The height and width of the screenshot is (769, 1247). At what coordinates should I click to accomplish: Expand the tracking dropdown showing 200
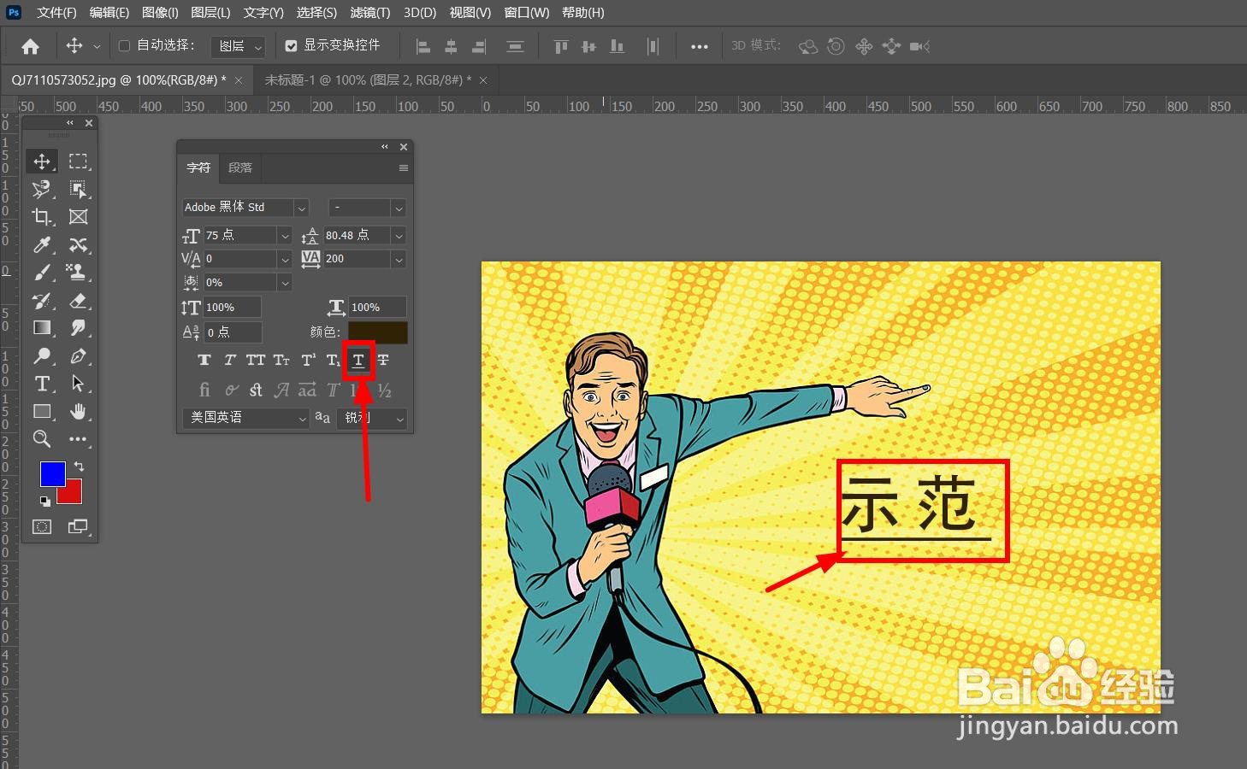click(399, 259)
